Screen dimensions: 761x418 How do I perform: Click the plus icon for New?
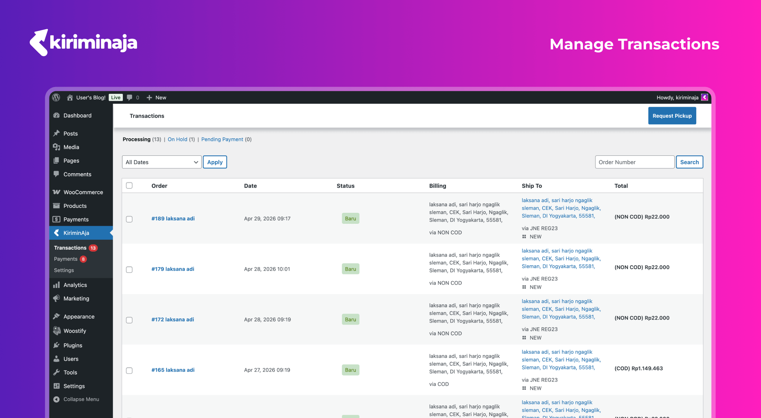pos(149,98)
